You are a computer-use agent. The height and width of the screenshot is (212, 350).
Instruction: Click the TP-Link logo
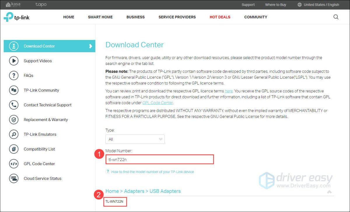coord(17,17)
